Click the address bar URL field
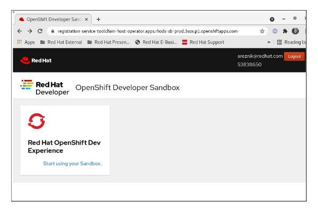This screenshot has height=212, width=318. [148, 31]
